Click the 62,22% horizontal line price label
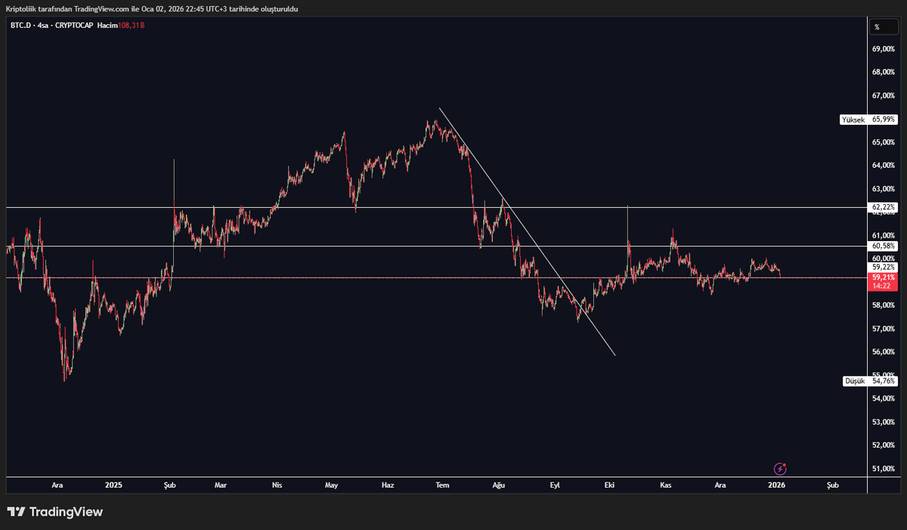 click(x=883, y=206)
